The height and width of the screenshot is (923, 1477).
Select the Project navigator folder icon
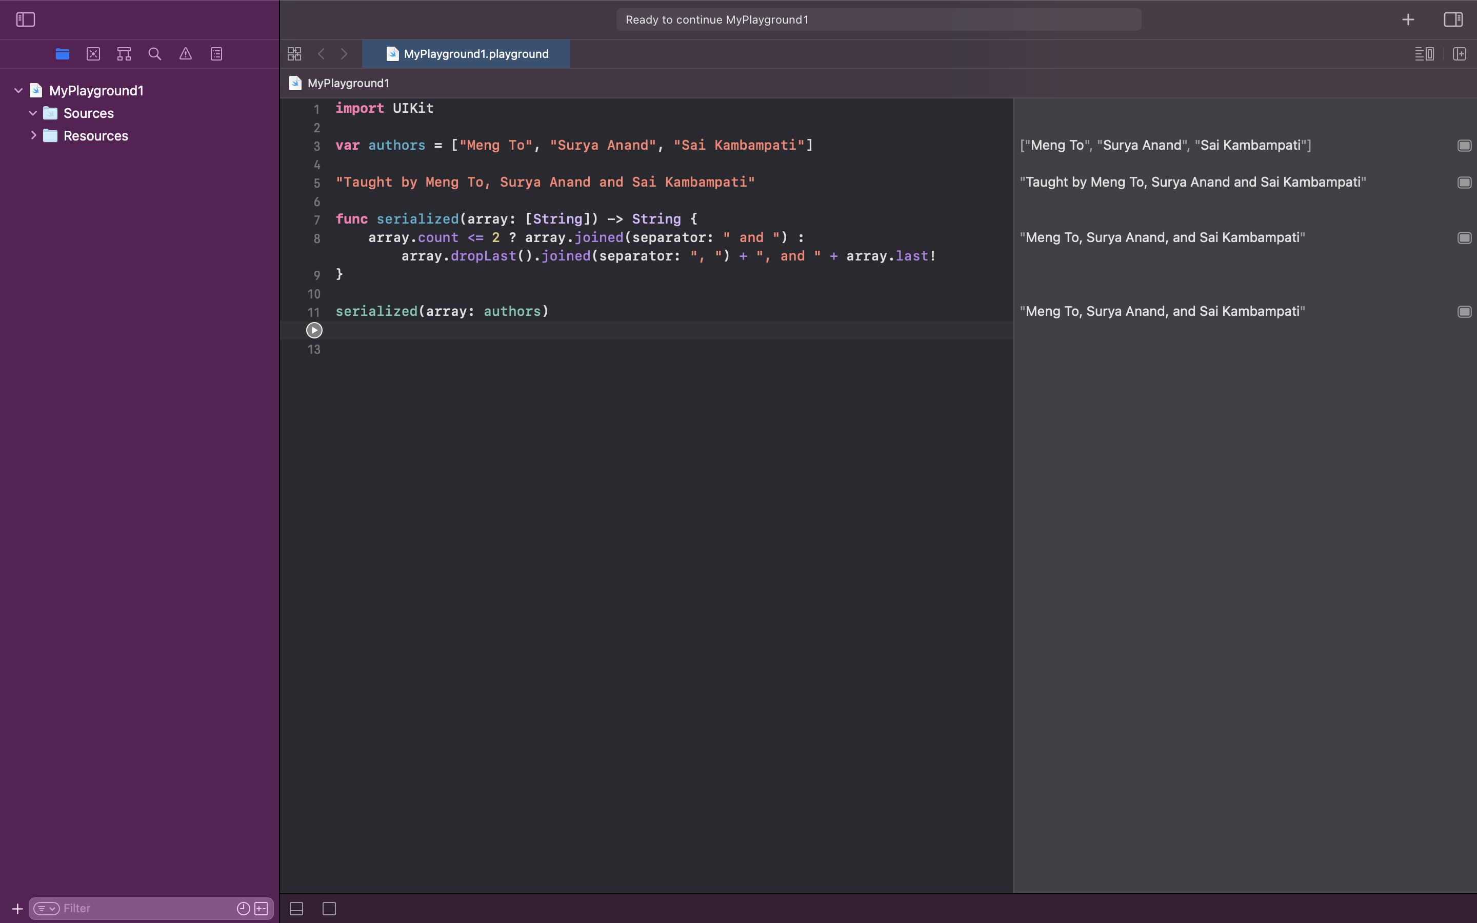[x=62, y=54]
